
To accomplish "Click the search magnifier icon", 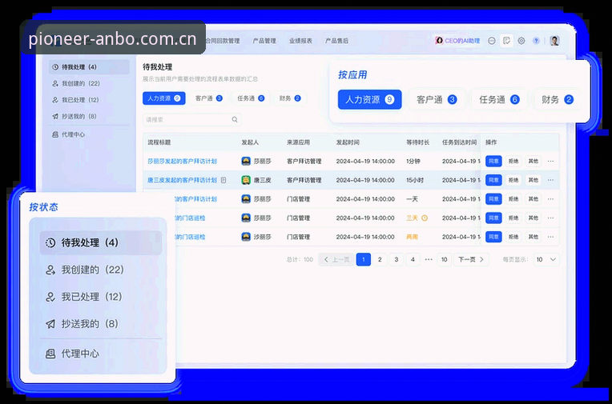I will (x=235, y=120).
